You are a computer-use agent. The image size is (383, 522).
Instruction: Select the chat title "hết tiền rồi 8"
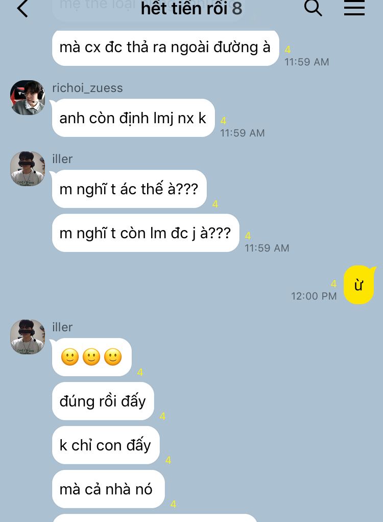[192, 8]
